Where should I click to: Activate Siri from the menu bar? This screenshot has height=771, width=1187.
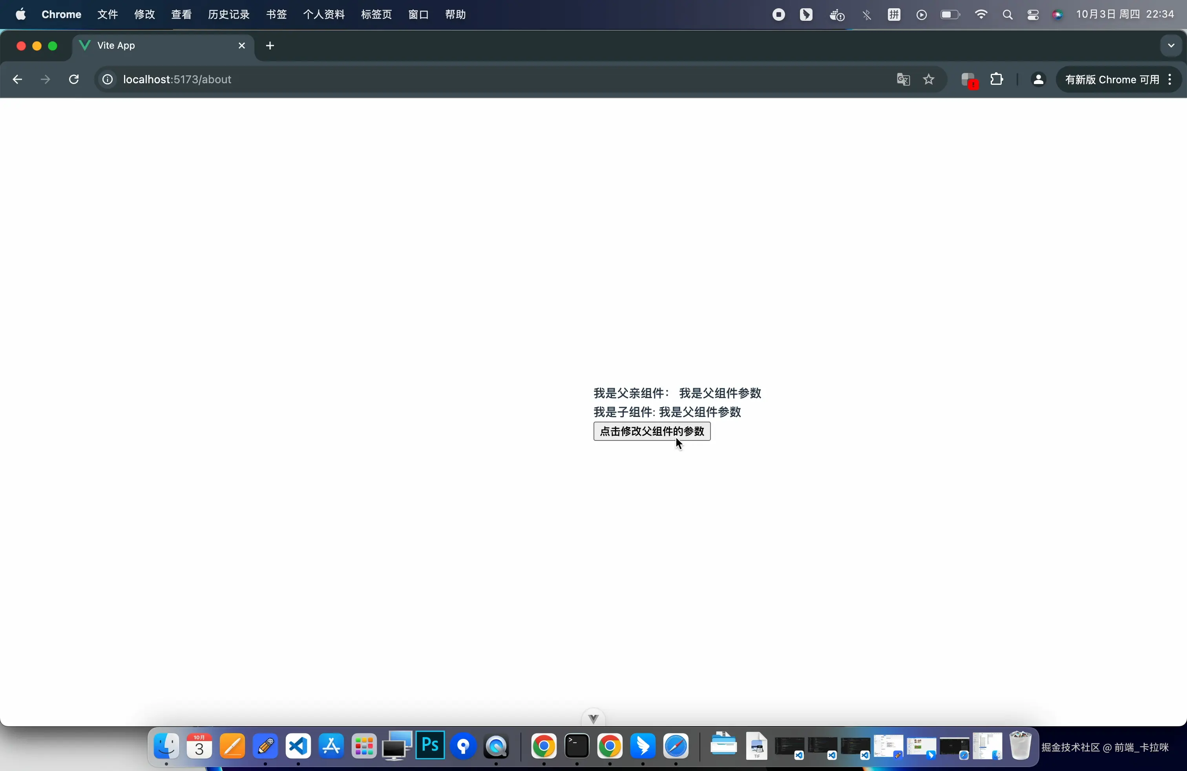tap(1057, 15)
